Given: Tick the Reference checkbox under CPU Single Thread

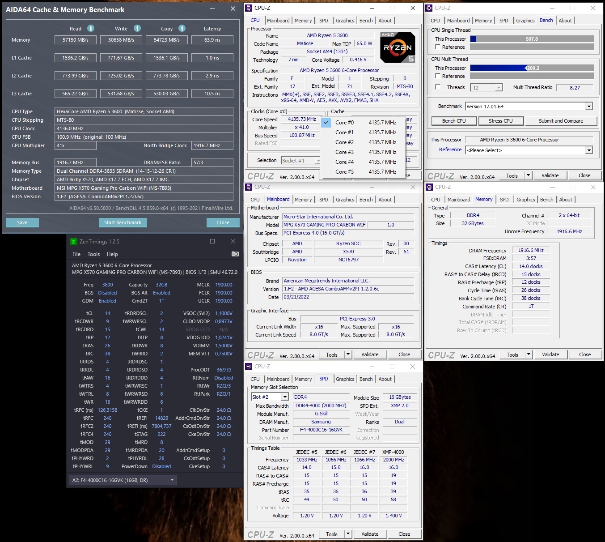Looking at the screenshot, I should (438, 47).
